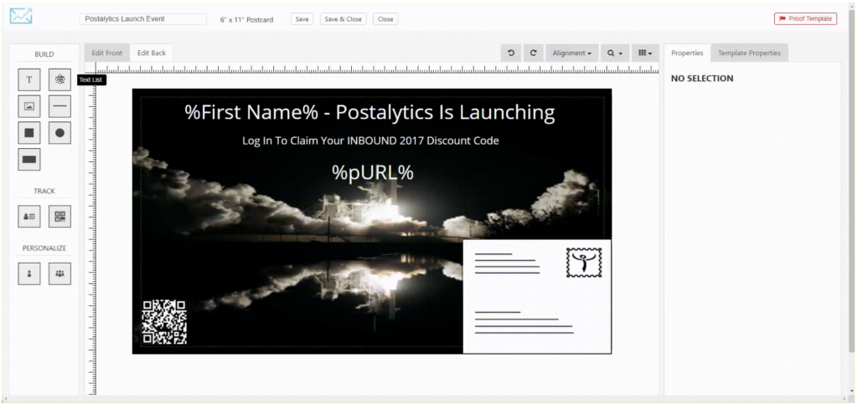Image resolution: width=858 pixels, height=404 pixels.
Task: Open the Template Properties tab
Action: coord(749,53)
